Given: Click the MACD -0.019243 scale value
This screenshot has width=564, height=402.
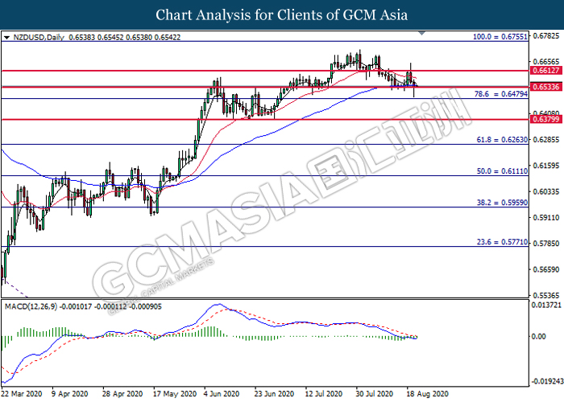Looking at the screenshot, I should pyautogui.click(x=547, y=381).
